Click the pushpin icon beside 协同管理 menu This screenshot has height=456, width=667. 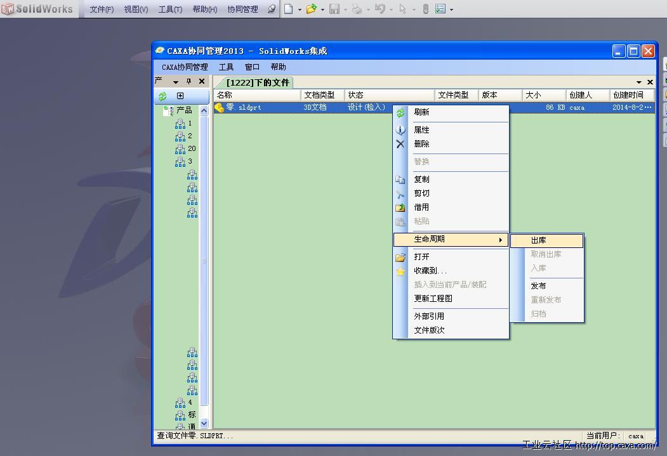click(x=272, y=9)
